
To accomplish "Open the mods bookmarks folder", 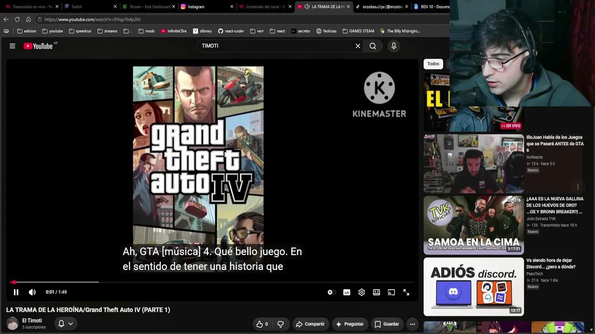I will pyautogui.click(x=146, y=31).
